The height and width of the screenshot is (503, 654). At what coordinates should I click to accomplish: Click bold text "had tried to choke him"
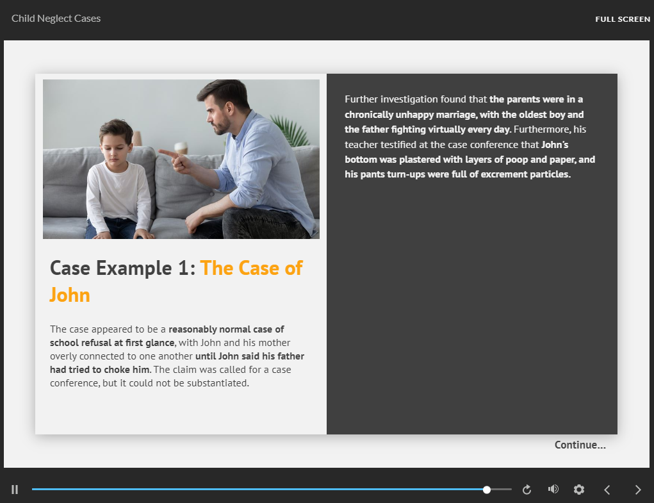pos(99,370)
